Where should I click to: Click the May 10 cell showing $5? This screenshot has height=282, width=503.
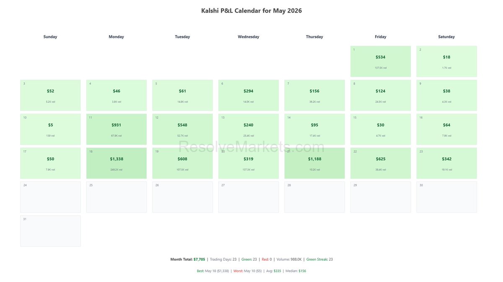[50, 129]
